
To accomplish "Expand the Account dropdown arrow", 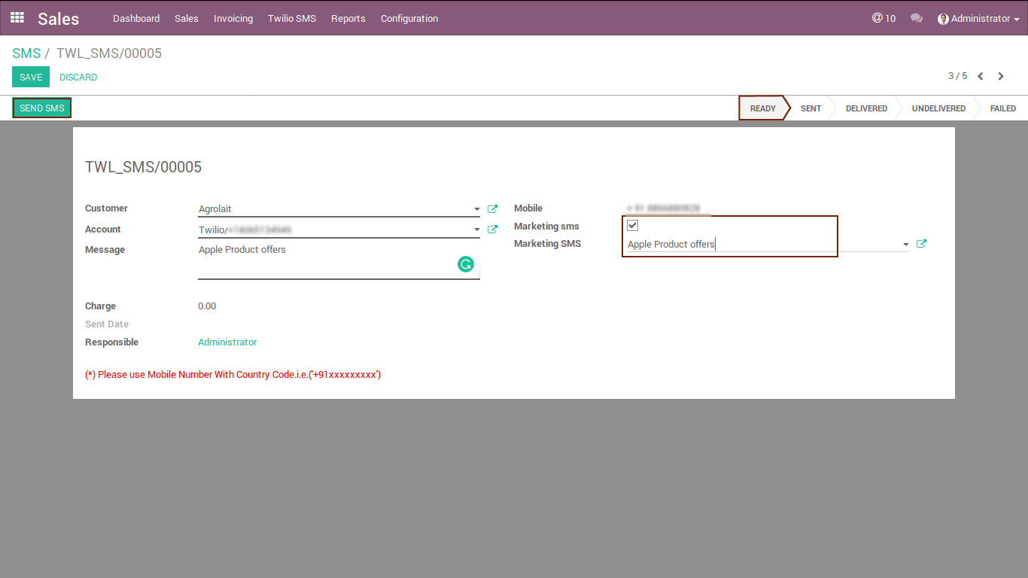I will click(476, 230).
